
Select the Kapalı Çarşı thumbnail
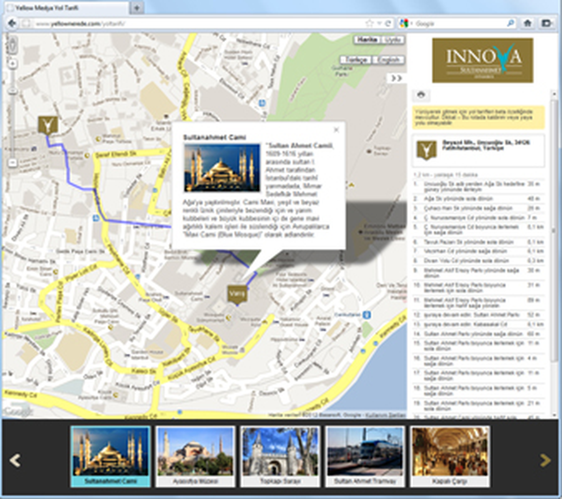tap(450, 456)
